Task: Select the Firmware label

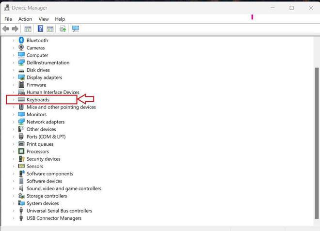Action: (36, 85)
